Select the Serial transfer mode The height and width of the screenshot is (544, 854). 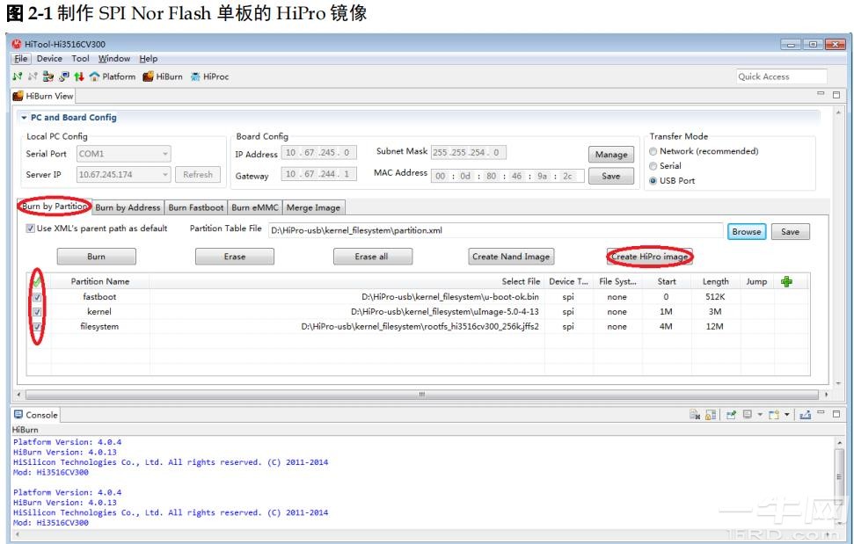click(653, 165)
